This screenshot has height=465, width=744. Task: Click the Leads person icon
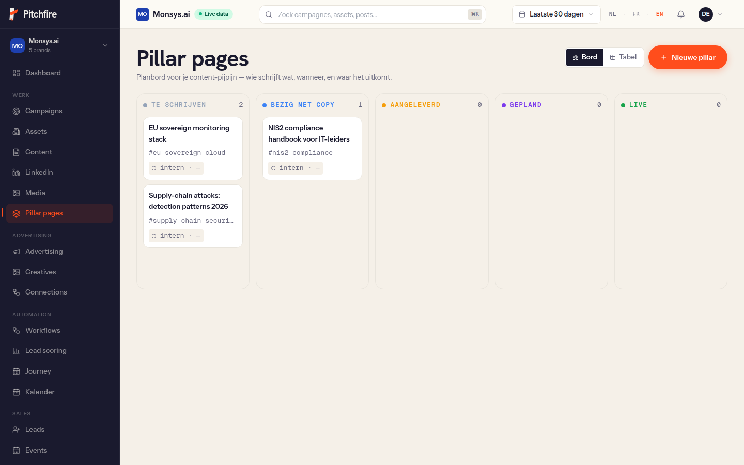click(x=17, y=430)
